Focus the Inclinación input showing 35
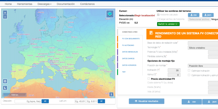Viewport: 218px width, 109px height. 174,71
